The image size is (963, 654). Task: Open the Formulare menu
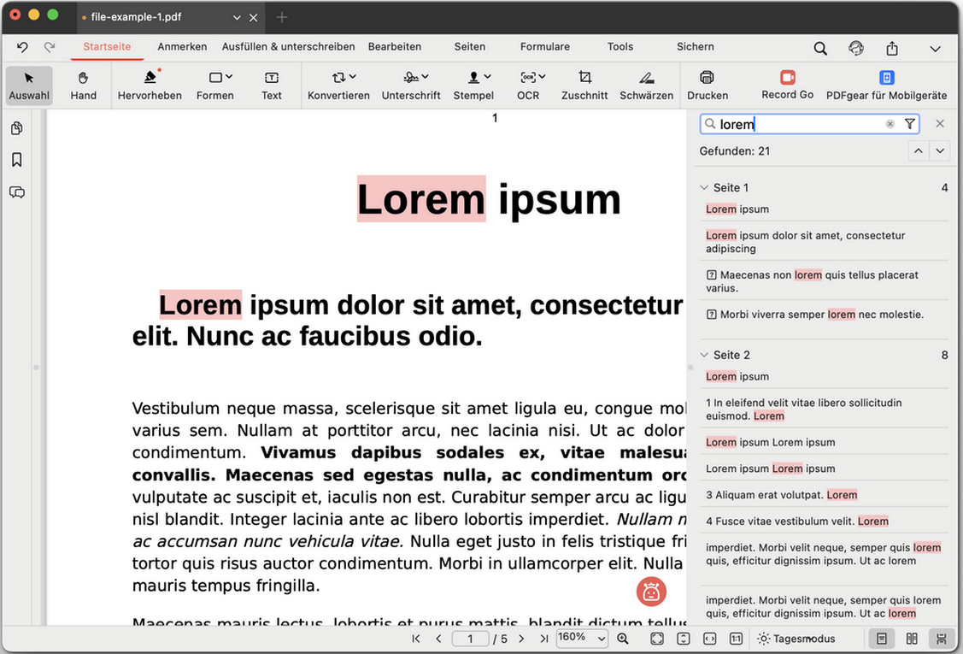tap(544, 47)
